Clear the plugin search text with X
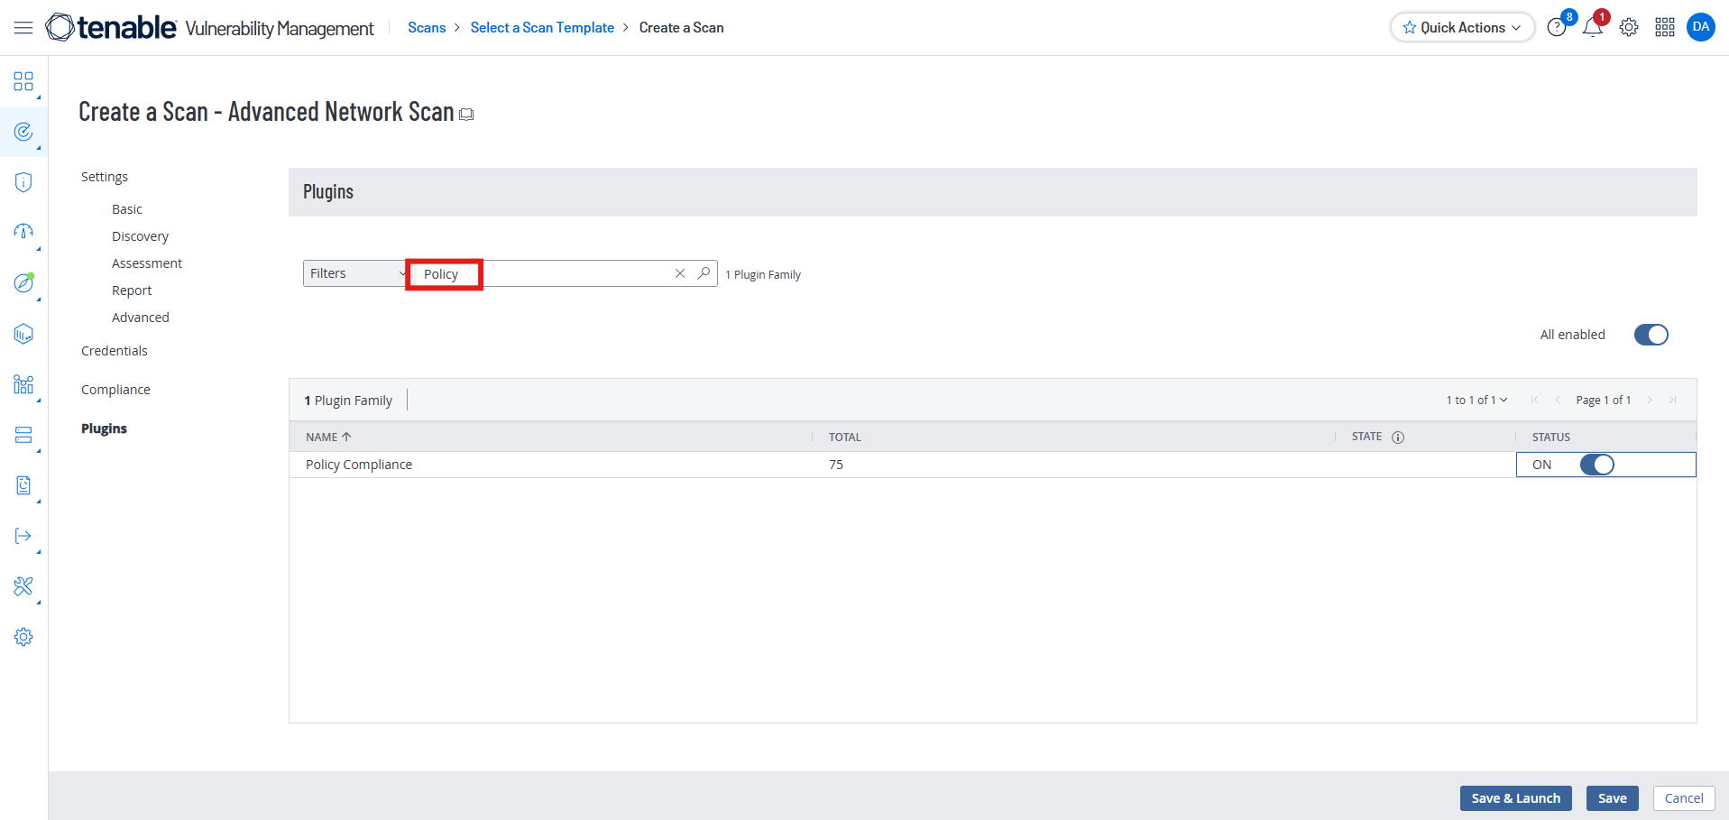This screenshot has width=1729, height=820. (680, 273)
